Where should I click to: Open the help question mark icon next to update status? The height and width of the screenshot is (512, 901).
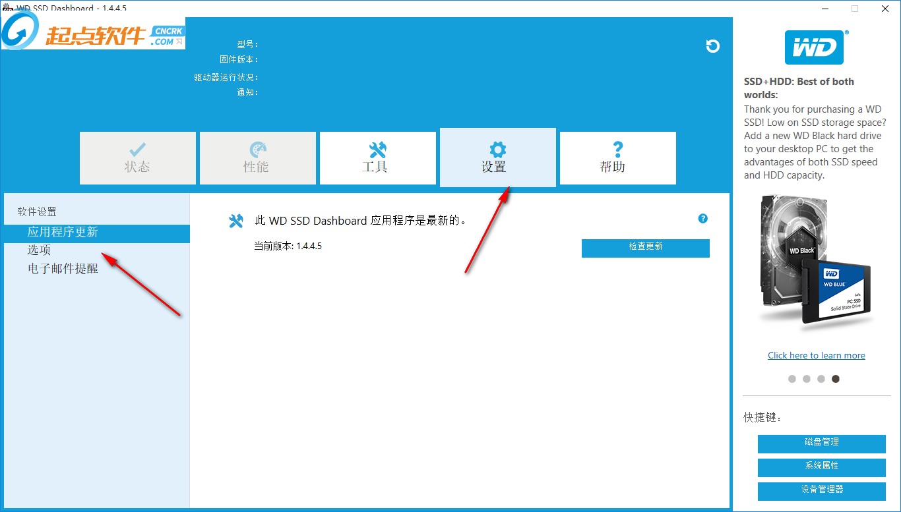coord(703,219)
